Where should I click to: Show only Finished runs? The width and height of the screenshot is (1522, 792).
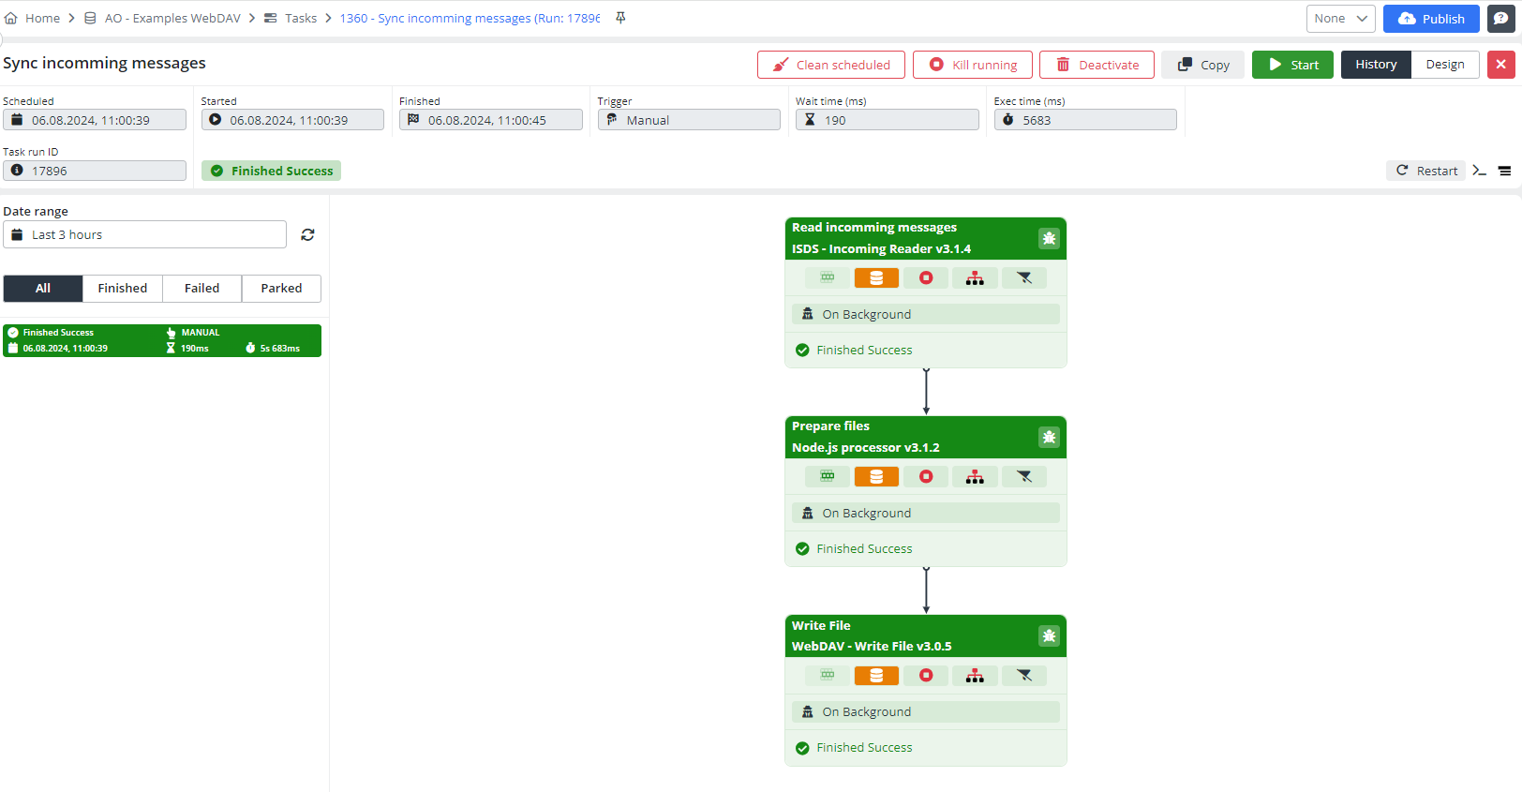(x=123, y=289)
